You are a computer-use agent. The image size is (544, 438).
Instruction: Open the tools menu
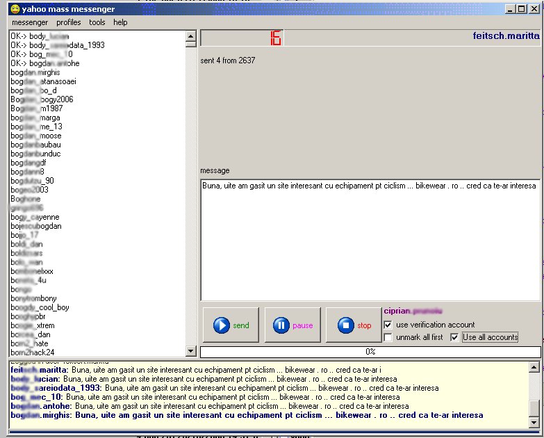97,22
